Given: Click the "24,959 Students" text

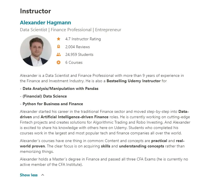Looking at the screenshot, I should (79, 55).
